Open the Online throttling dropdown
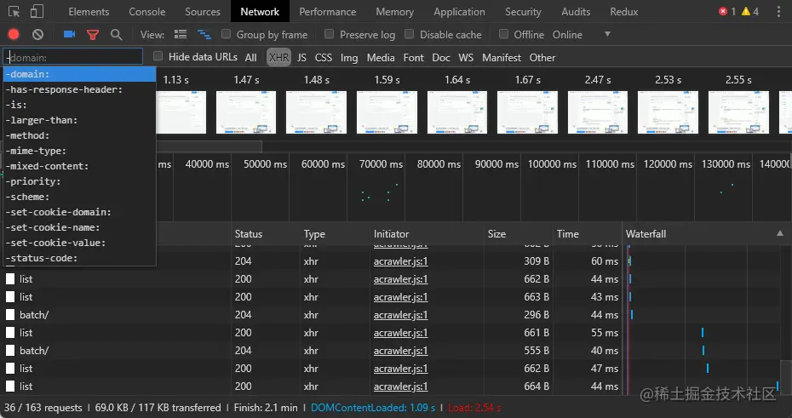The image size is (792, 418). [582, 34]
